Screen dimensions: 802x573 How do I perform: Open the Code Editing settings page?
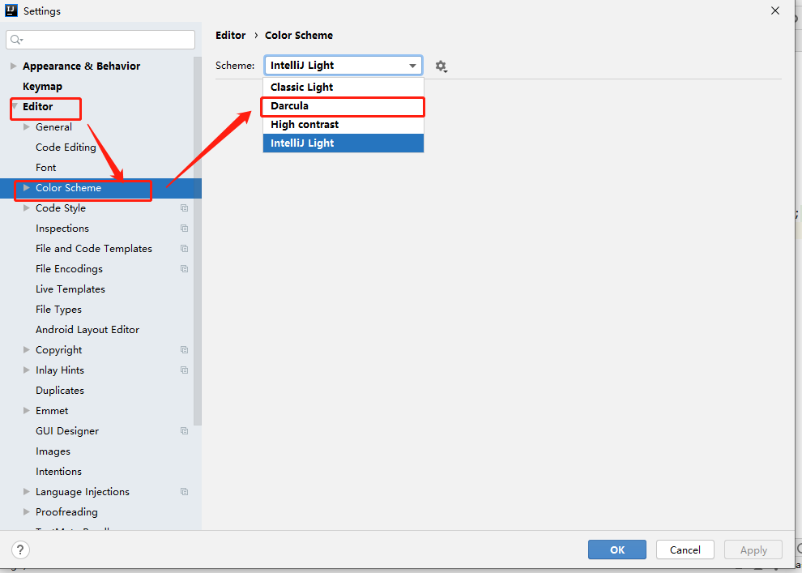point(66,148)
